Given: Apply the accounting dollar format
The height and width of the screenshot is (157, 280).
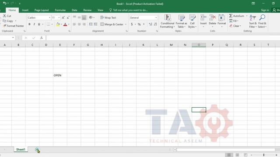Looking at the screenshot, I should [132, 24].
